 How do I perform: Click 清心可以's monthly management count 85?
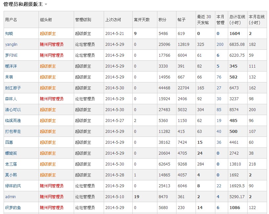(x=219, y=110)
